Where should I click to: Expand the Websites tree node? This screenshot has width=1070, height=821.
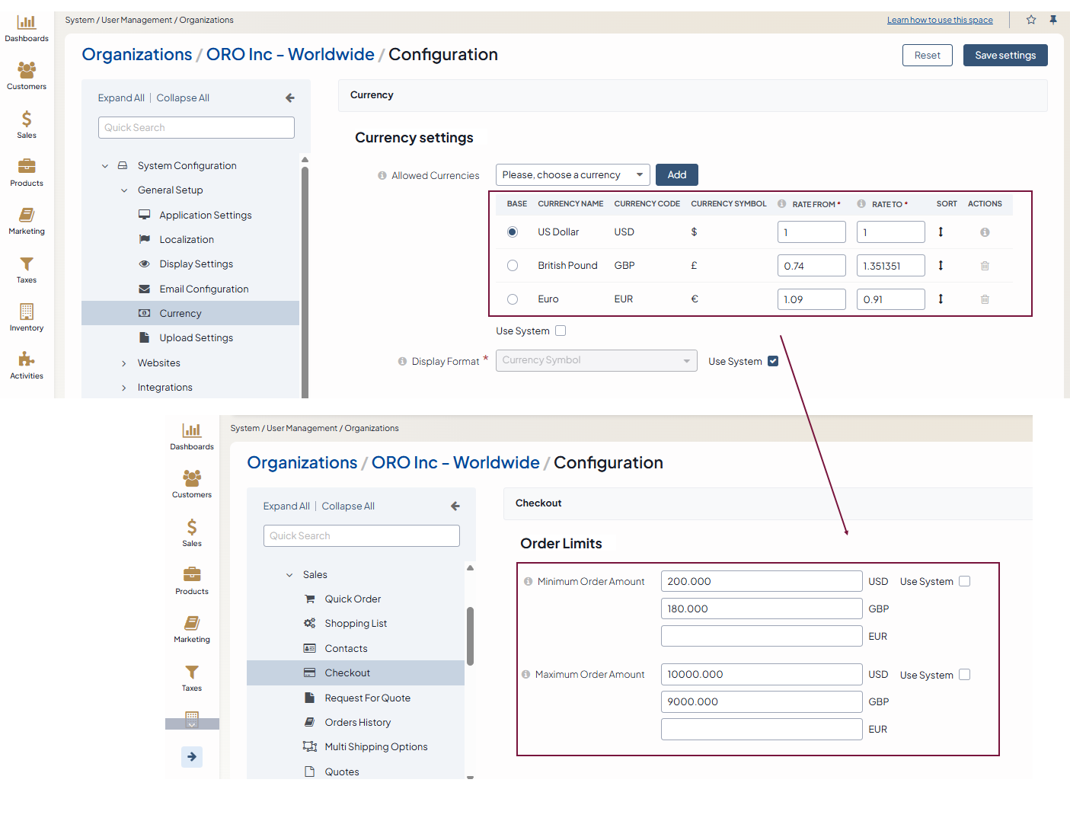(x=124, y=363)
